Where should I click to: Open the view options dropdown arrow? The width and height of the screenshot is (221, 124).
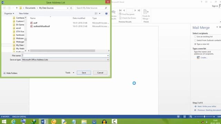click(x=100, y=13)
